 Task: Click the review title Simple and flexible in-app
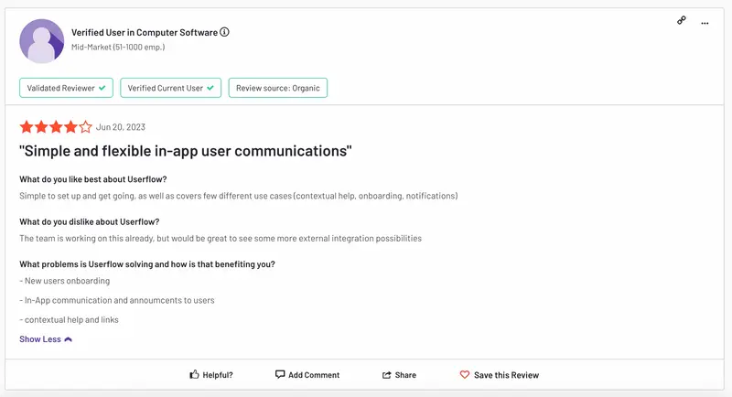click(x=186, y=151)
